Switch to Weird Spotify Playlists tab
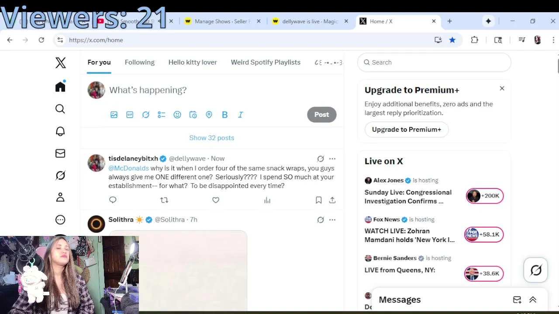559x314 pixels. [266, 62]
